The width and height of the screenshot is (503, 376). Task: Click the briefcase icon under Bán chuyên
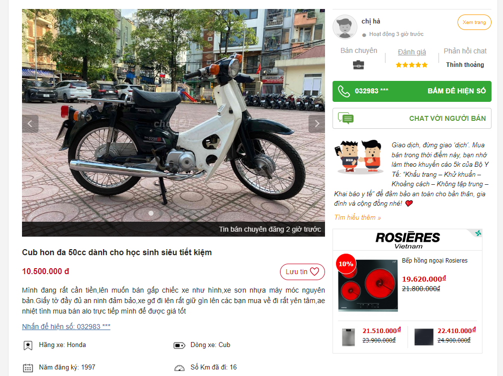358,65
